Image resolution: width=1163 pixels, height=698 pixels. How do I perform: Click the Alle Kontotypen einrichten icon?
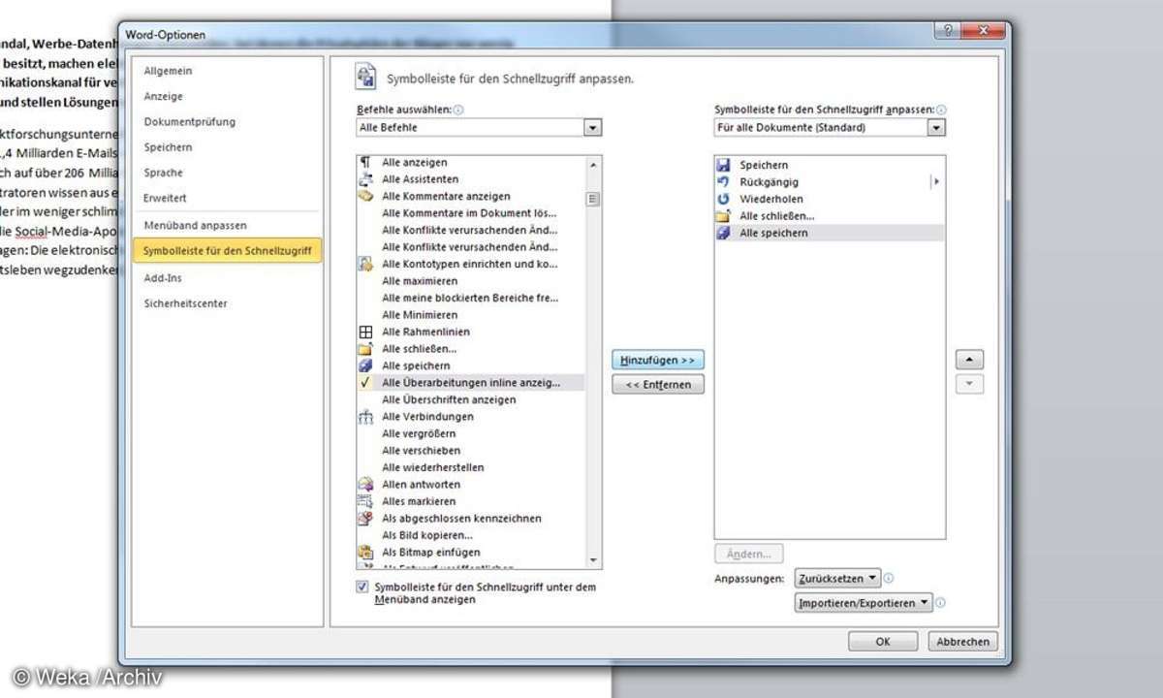point(365,264)
